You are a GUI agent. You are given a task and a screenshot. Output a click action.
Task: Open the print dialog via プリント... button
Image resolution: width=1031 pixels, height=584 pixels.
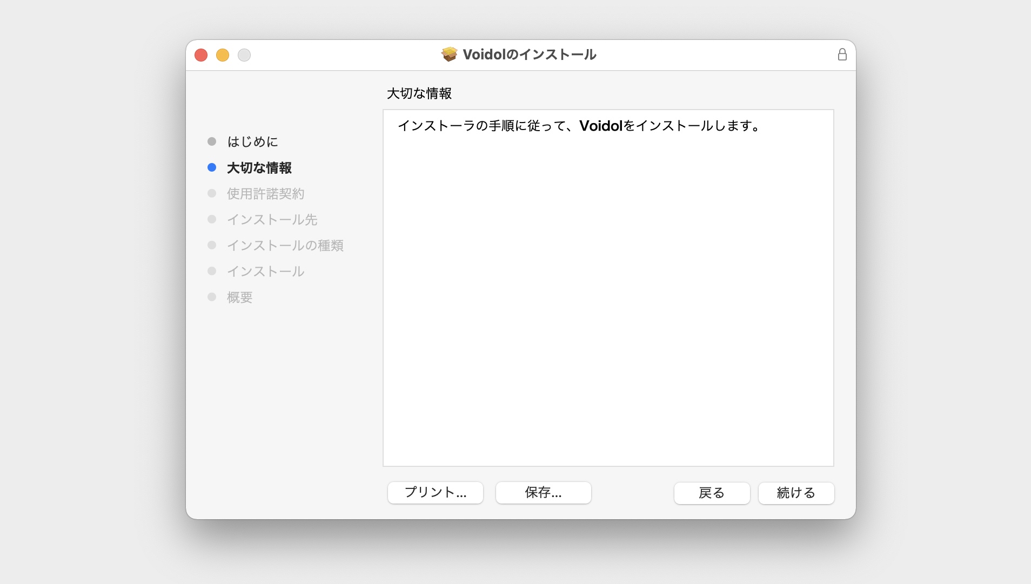[435, 493]
